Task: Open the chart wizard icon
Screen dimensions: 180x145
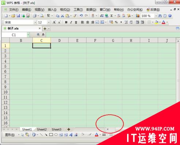Action: click(138, 16)
